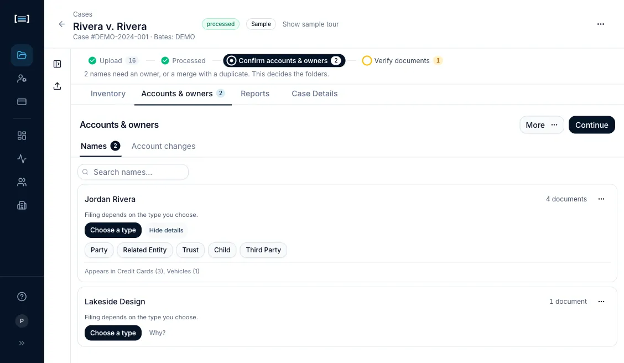Click the 1 document count
This screenshot has height=363, width=624.
(568, 302)
